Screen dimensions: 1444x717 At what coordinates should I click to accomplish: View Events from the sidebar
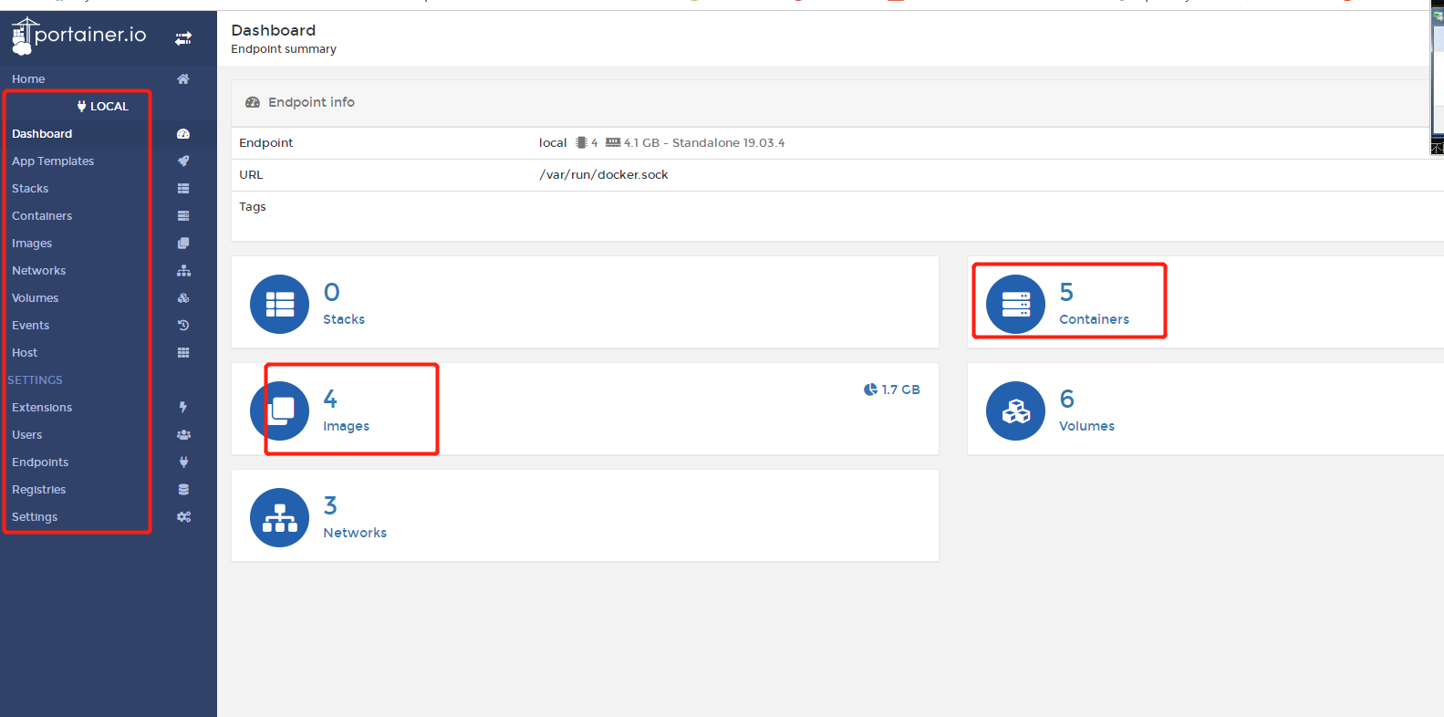(31, 326)
